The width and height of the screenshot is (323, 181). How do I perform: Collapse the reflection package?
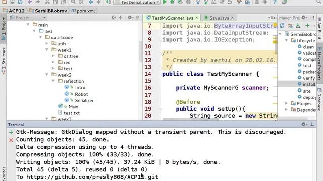[53, 81]
